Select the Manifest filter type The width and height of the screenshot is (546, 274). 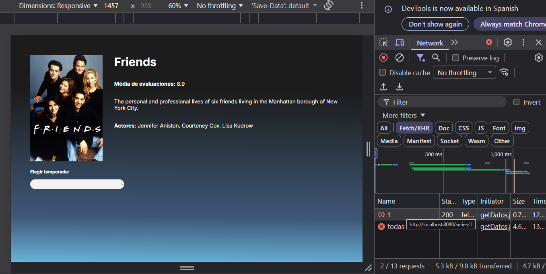[419, 141]
